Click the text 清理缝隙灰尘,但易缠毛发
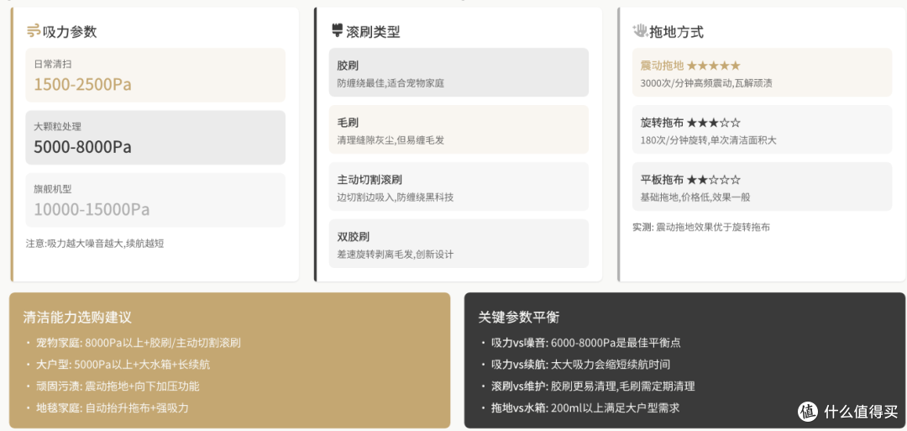Image resolution: width=907 pixels, height=431 pixels. coord(391,140)
